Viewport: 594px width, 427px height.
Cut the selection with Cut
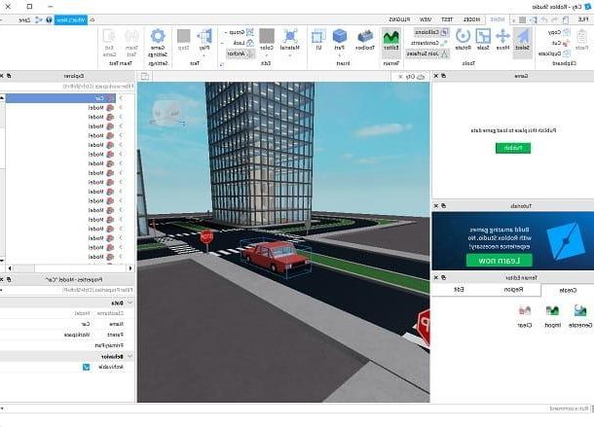(x=561, y=43)
